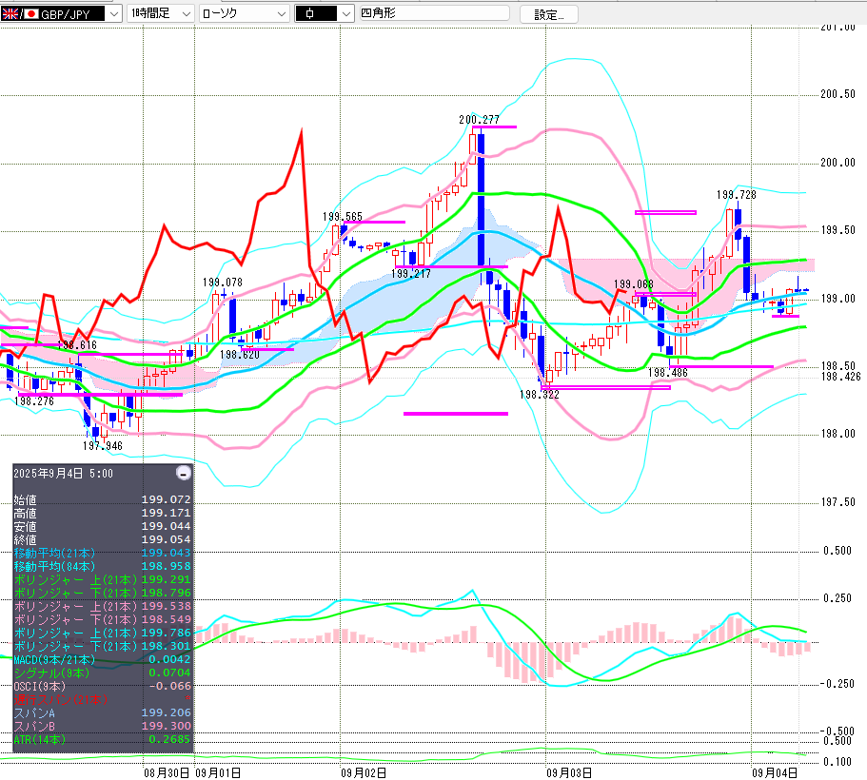Screen dimensions: 867x780
Task: Click the 09月03日 date axis label
Action: point(569,772)
